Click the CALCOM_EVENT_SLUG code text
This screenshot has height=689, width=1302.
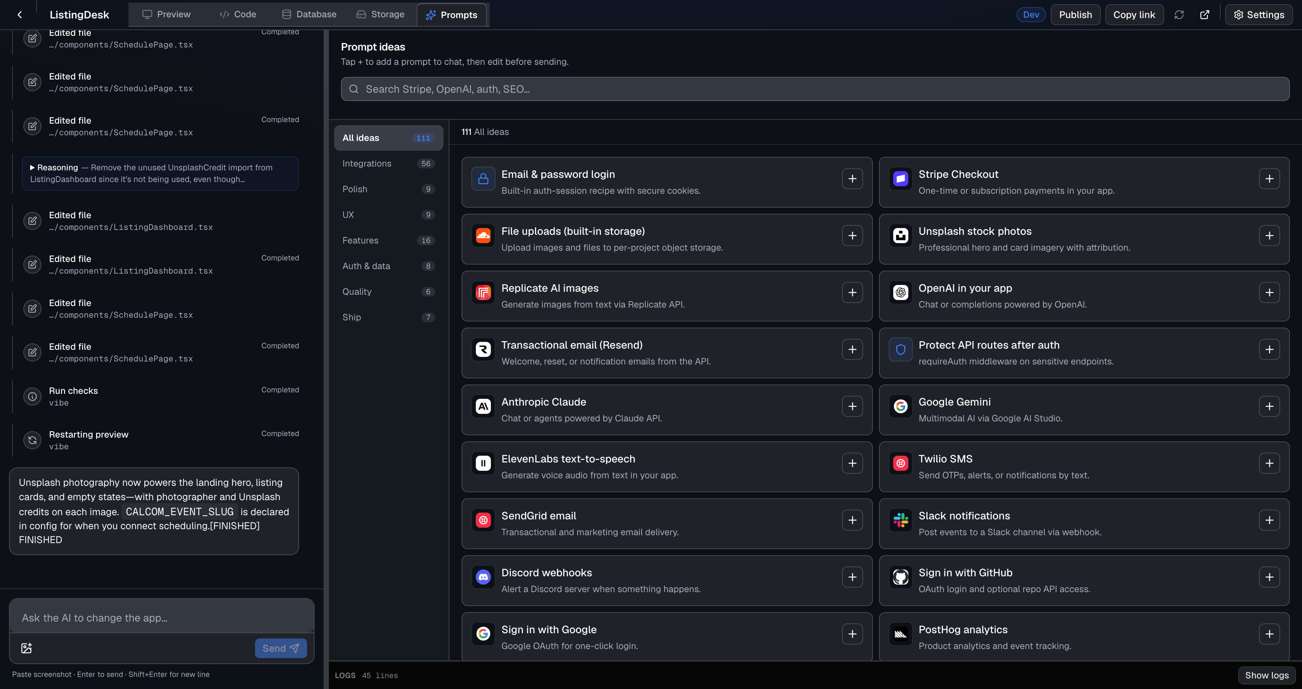click(179, 511)
